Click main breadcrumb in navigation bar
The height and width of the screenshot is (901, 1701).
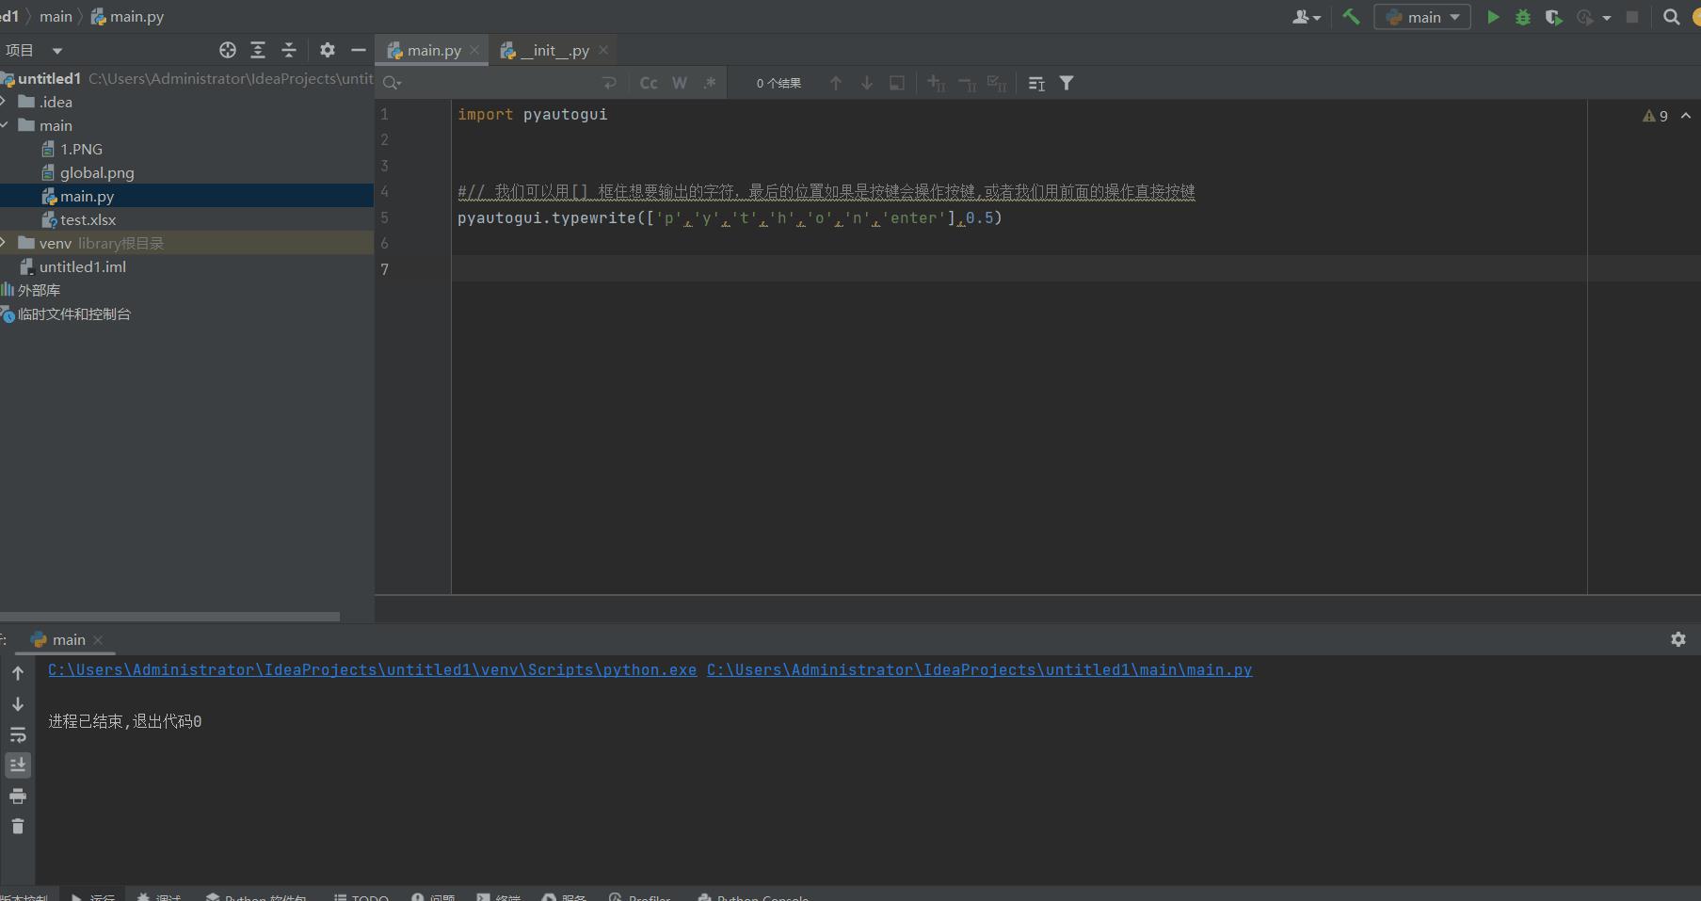[56, 17]
